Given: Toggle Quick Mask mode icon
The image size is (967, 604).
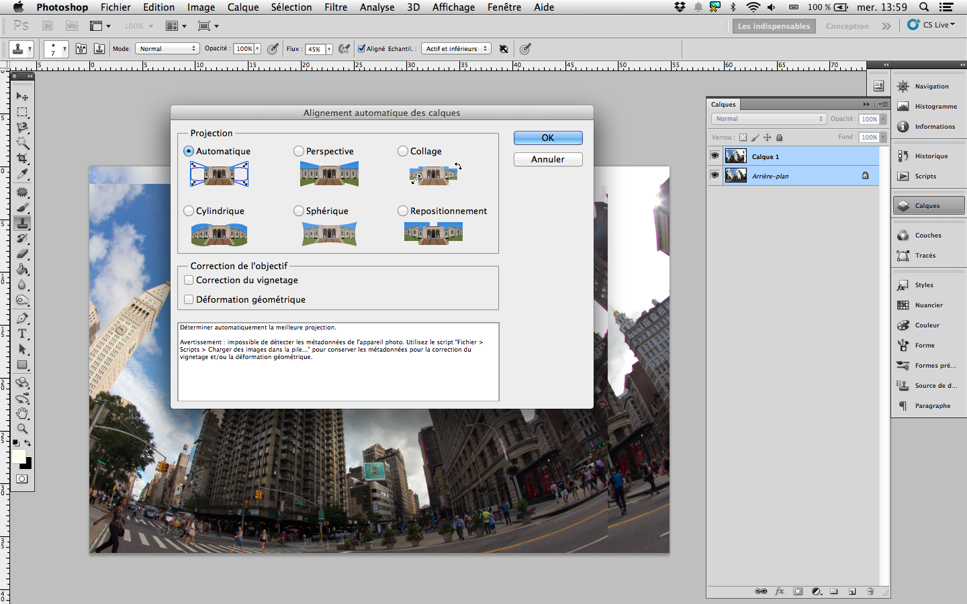Looking at the screenshot, I should 22,479.
